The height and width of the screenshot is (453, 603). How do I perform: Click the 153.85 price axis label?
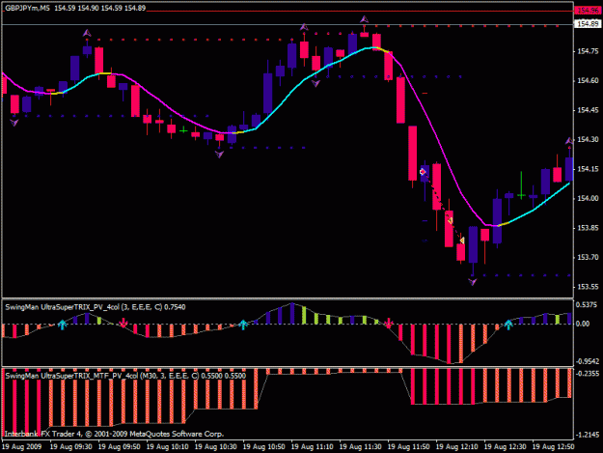coord(588,228)
